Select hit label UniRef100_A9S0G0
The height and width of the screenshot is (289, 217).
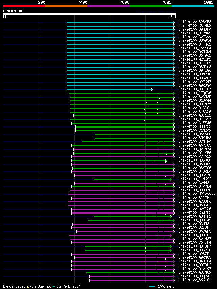point(195,160)
